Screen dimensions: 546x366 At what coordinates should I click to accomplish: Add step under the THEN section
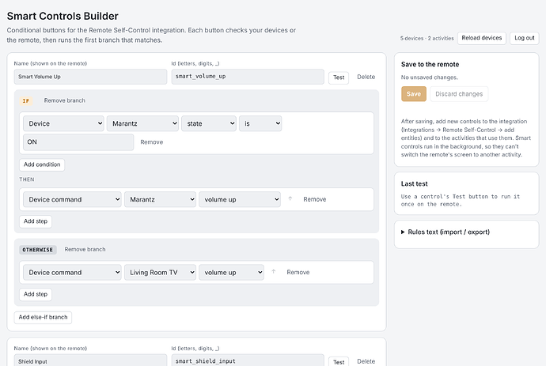coord(36,221)
